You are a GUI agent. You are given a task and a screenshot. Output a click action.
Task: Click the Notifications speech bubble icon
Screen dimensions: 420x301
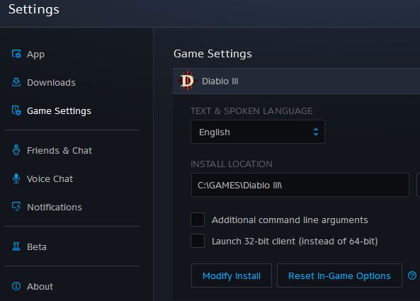point(16,207)
